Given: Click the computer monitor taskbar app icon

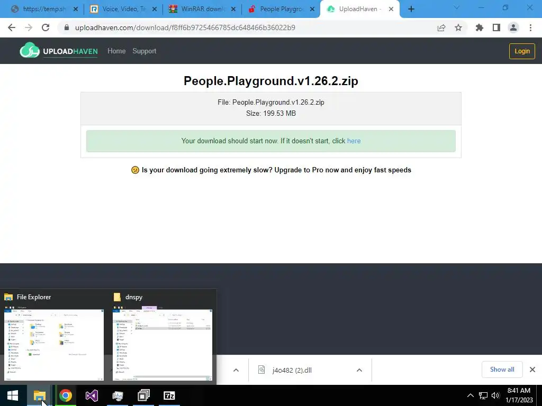Looking at the screenshot, I should 118,395.
